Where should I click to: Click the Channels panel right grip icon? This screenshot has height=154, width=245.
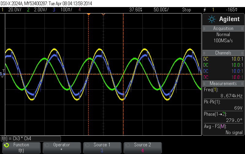(242, 53)
